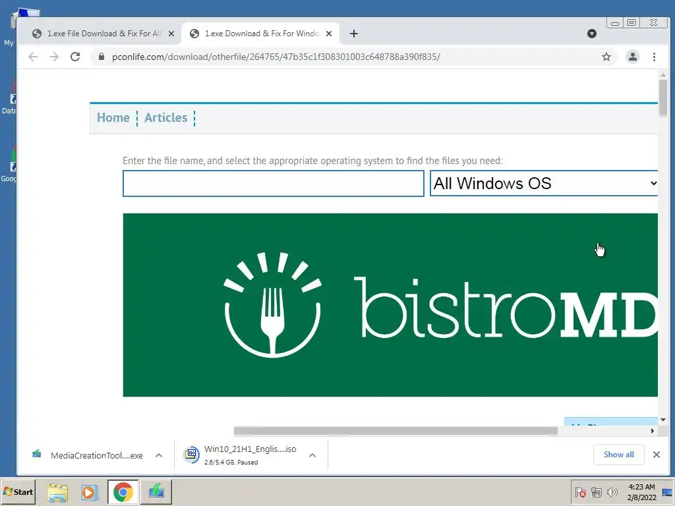Click the horizontal scroll-right arrow
Viewport: 675px width, 506px height.
pos(653,431)
